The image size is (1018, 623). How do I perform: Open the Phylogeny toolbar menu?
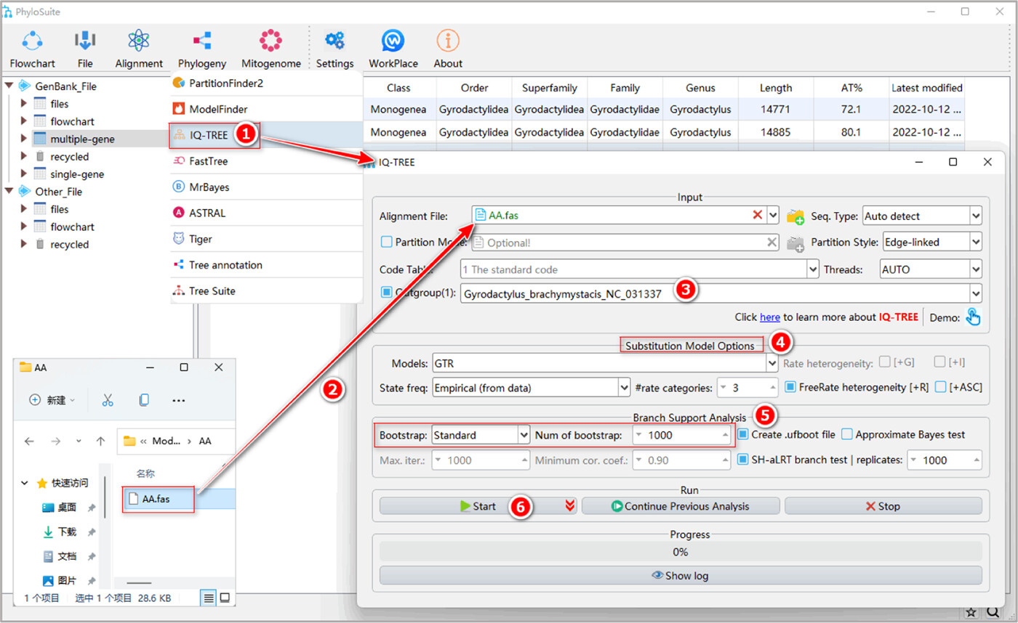click(x=202, y=49)
